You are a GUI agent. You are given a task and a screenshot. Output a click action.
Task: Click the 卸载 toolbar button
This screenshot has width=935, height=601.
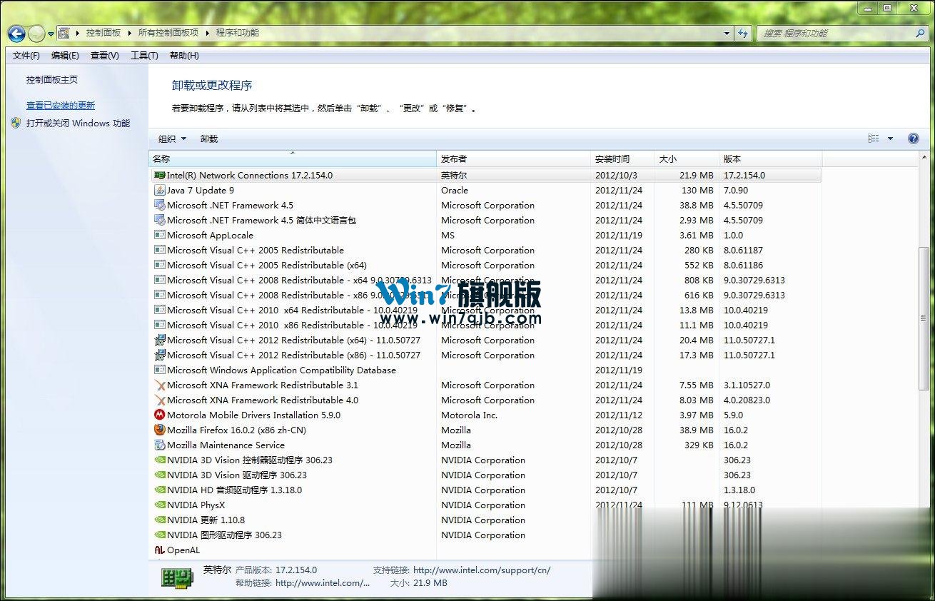pos(209,138)
